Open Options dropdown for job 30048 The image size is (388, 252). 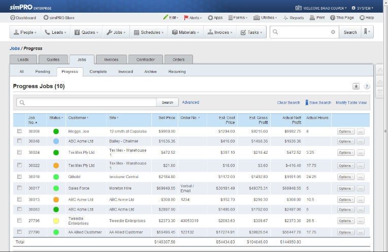[346, 142]
